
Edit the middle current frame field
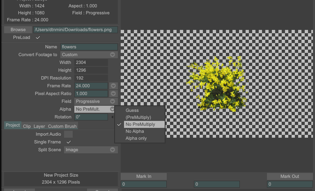217,184
